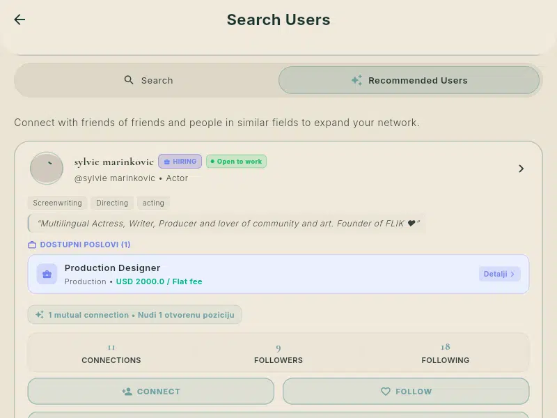Screen dimensions: 557x418
Task: Click the sparkle icon in Recommended Users
Action: [x=356, y=80]
